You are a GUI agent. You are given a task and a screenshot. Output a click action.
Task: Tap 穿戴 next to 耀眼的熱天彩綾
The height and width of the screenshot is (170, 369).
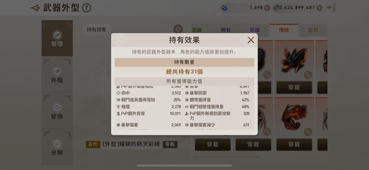point(170,144)
